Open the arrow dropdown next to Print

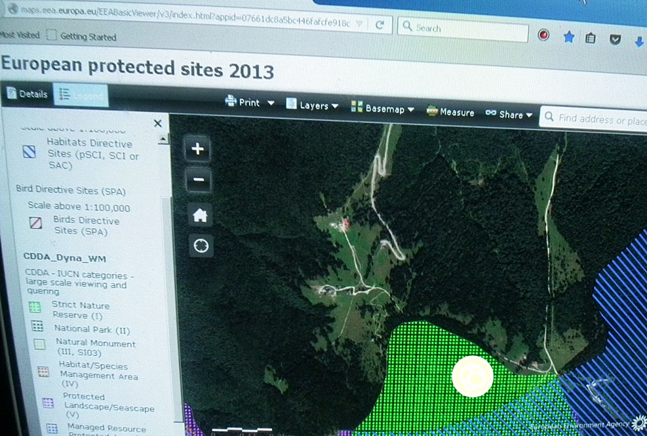[x=271, y=103]
